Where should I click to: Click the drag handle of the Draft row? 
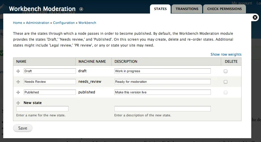18,71
